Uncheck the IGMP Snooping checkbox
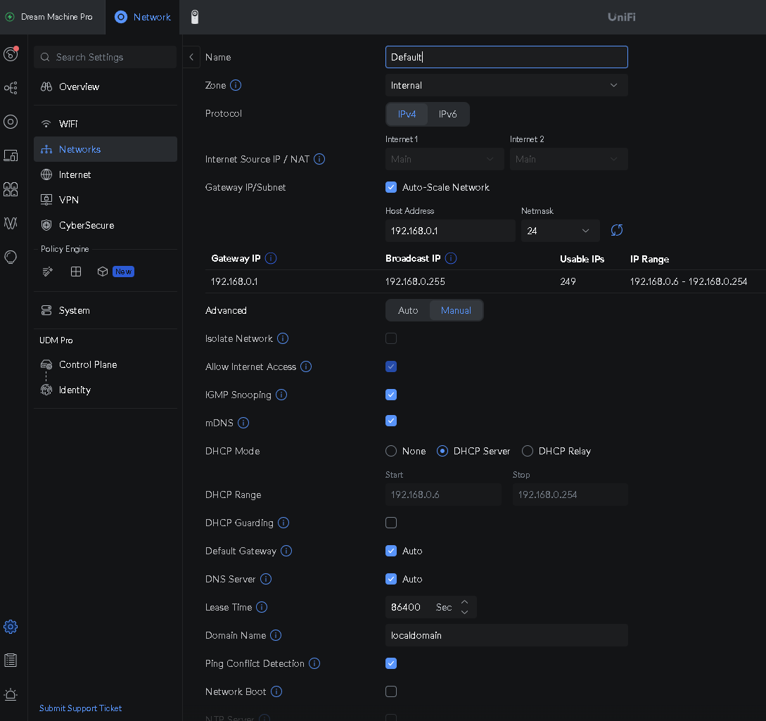This screenshot has width=766, height=721. tap(391, 395)
